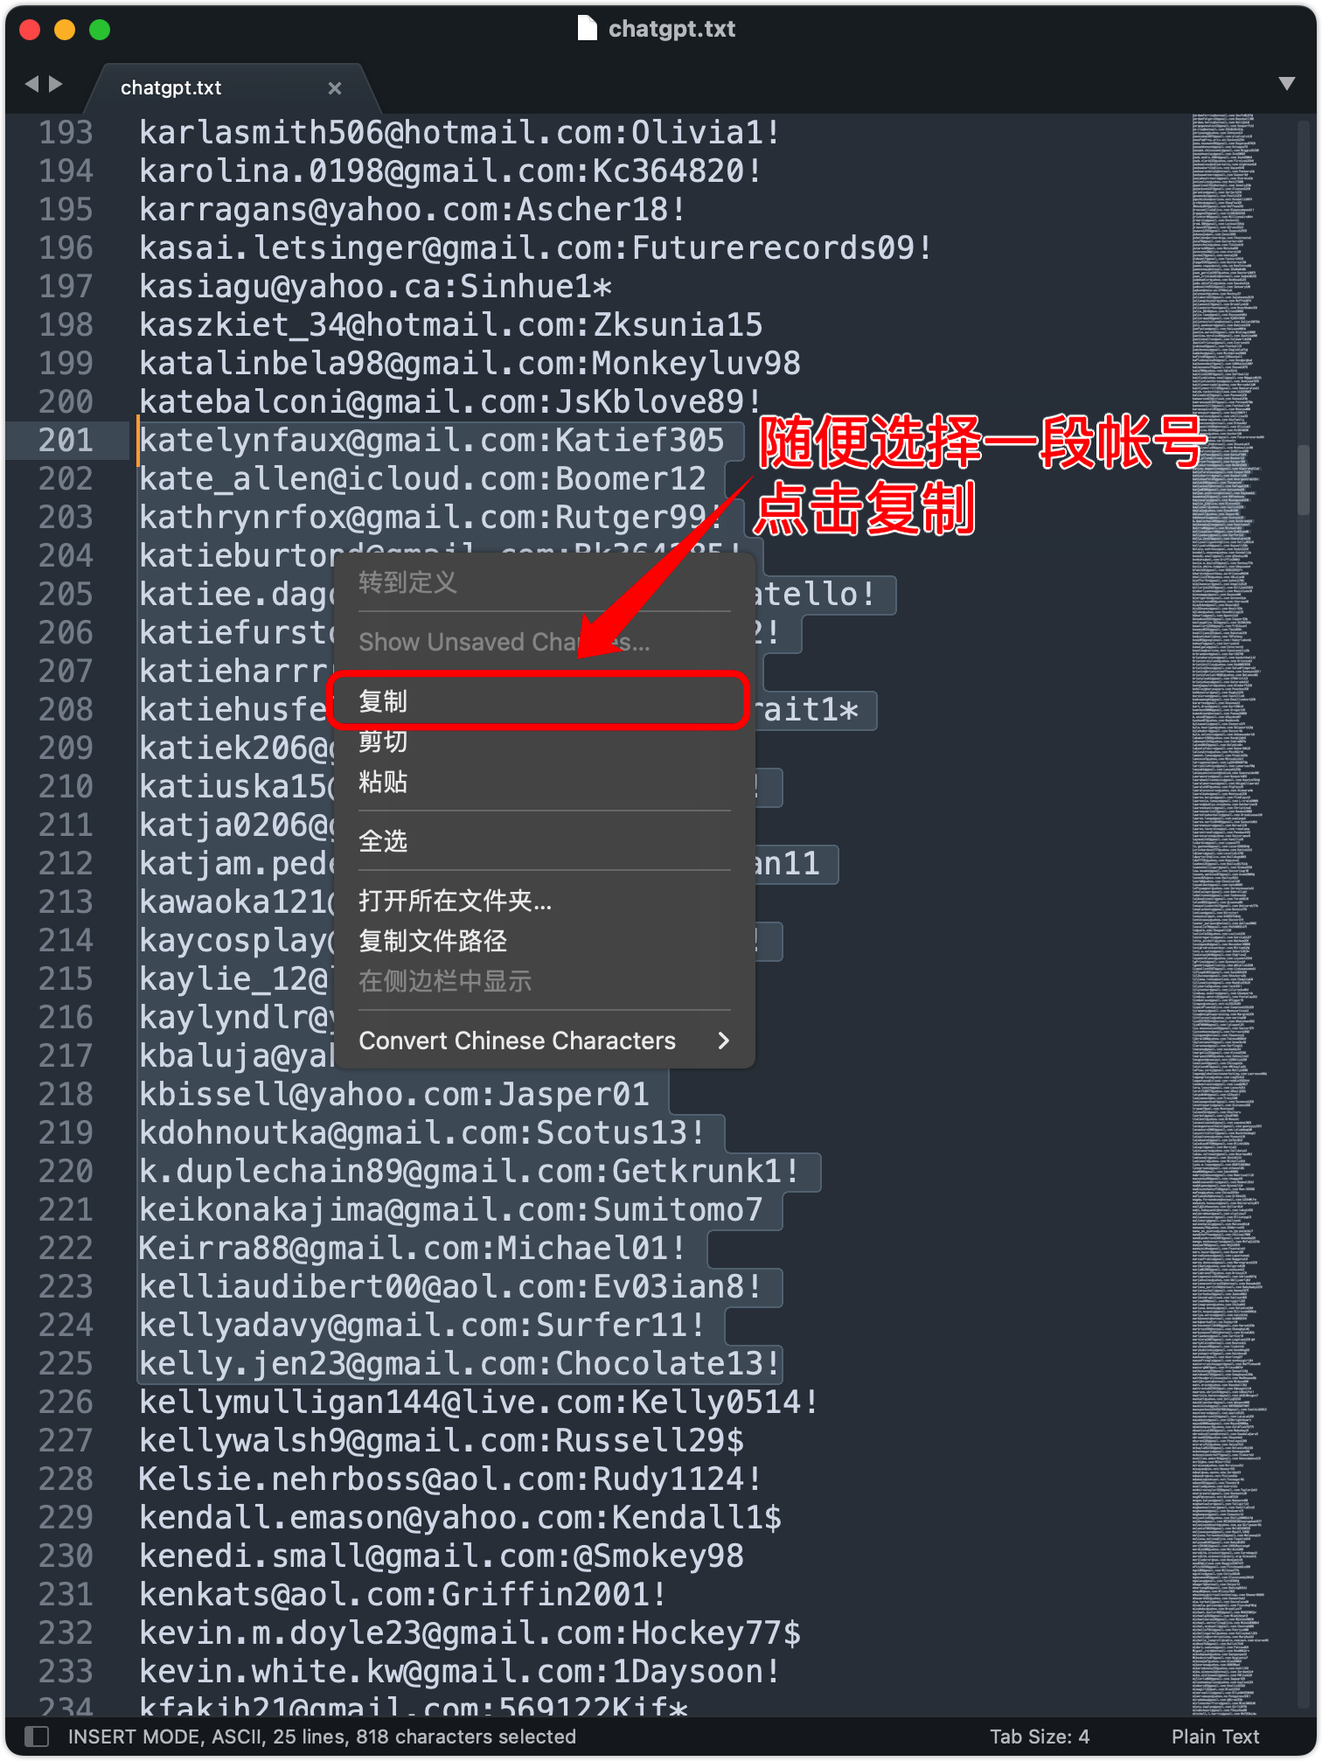Click the minimap code preview

[x=1228, y=914]
